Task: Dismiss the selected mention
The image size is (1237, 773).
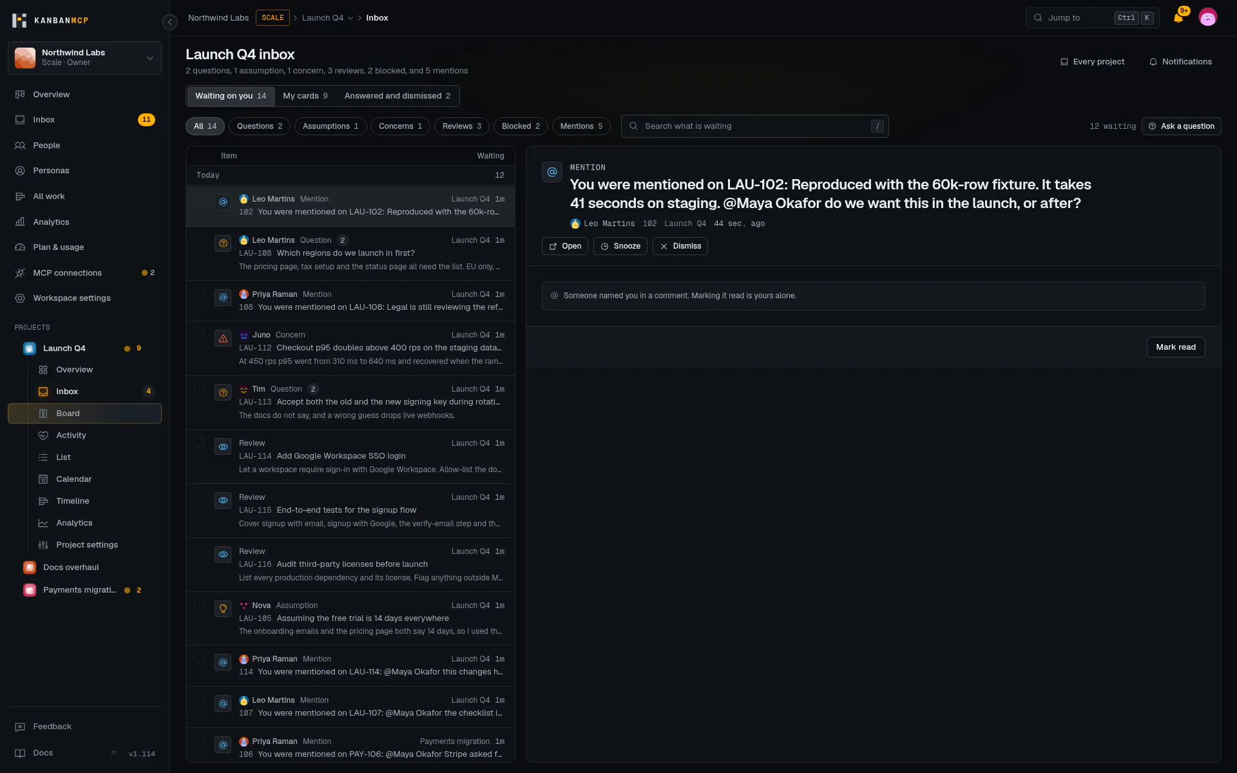Action: [x=680, y=246]
